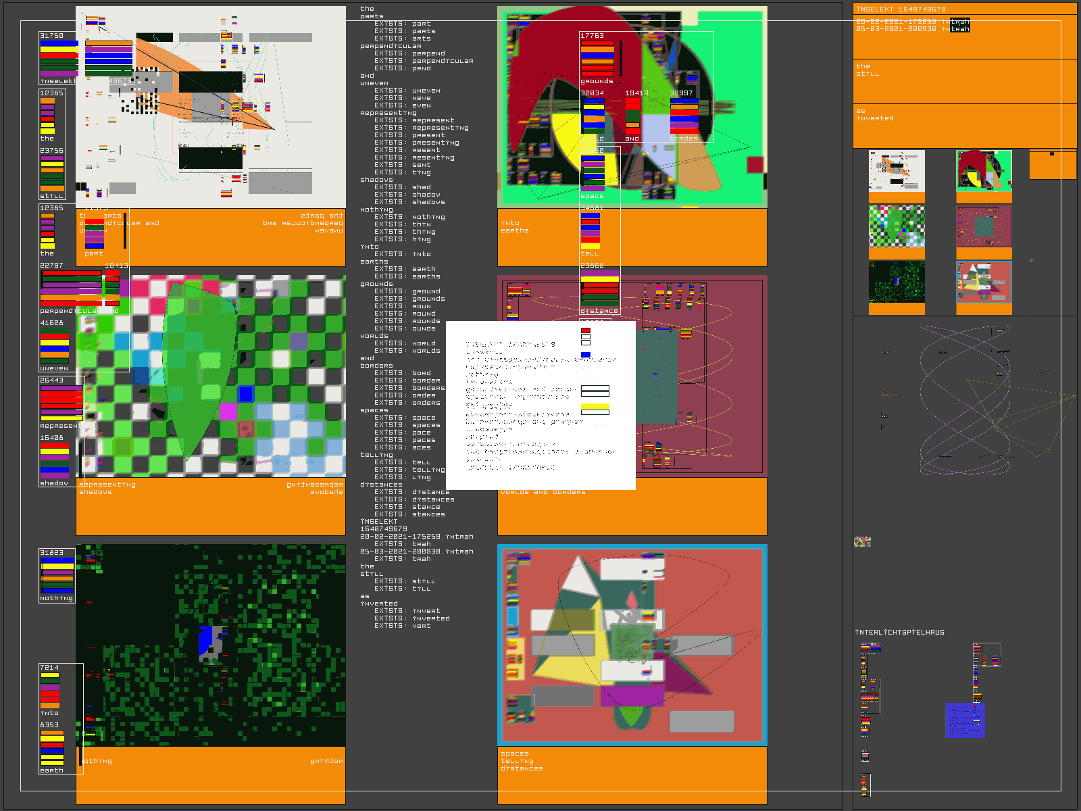
Task: Select the 17763 'grounds' color bar block
Action: 597,58
